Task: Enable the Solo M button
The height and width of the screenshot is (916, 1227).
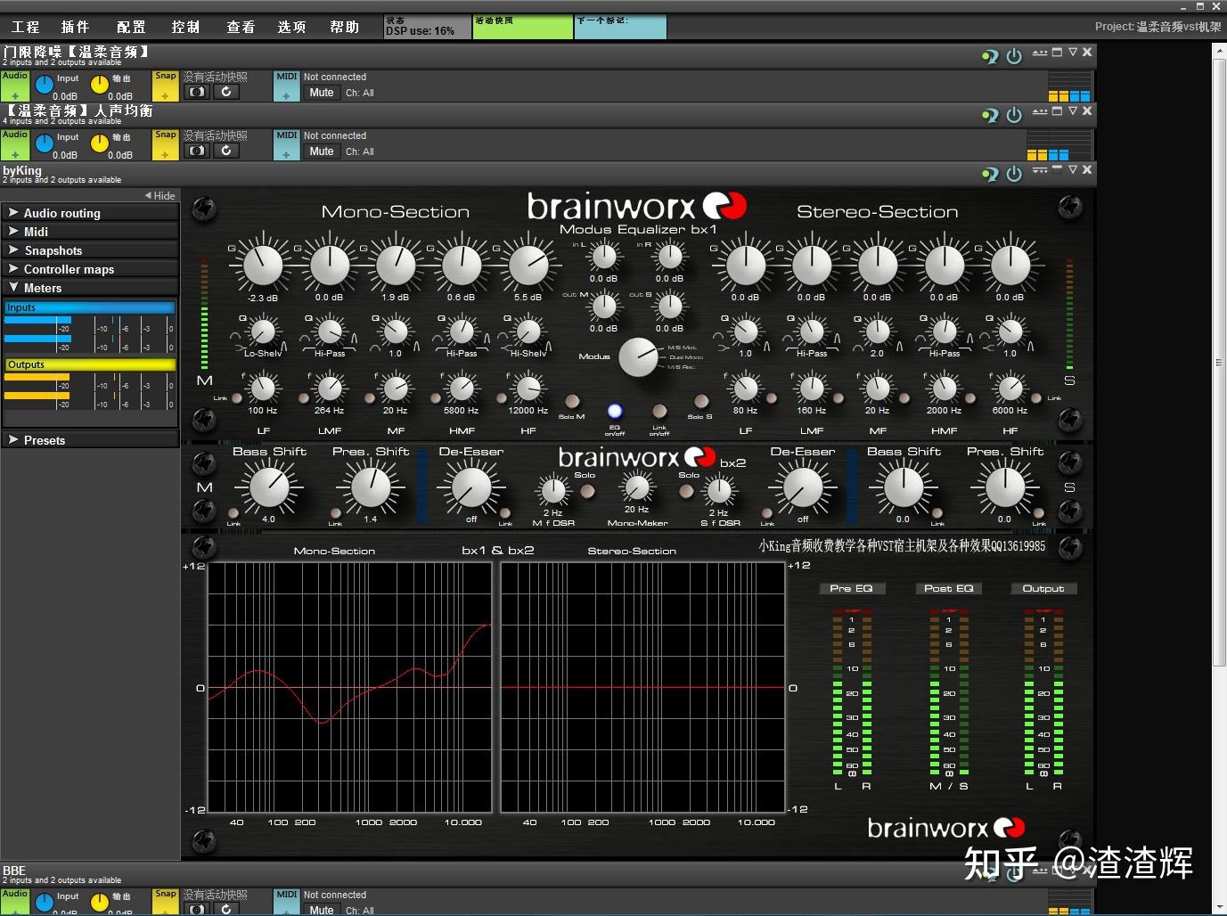Action: click(x=572, y=402)
